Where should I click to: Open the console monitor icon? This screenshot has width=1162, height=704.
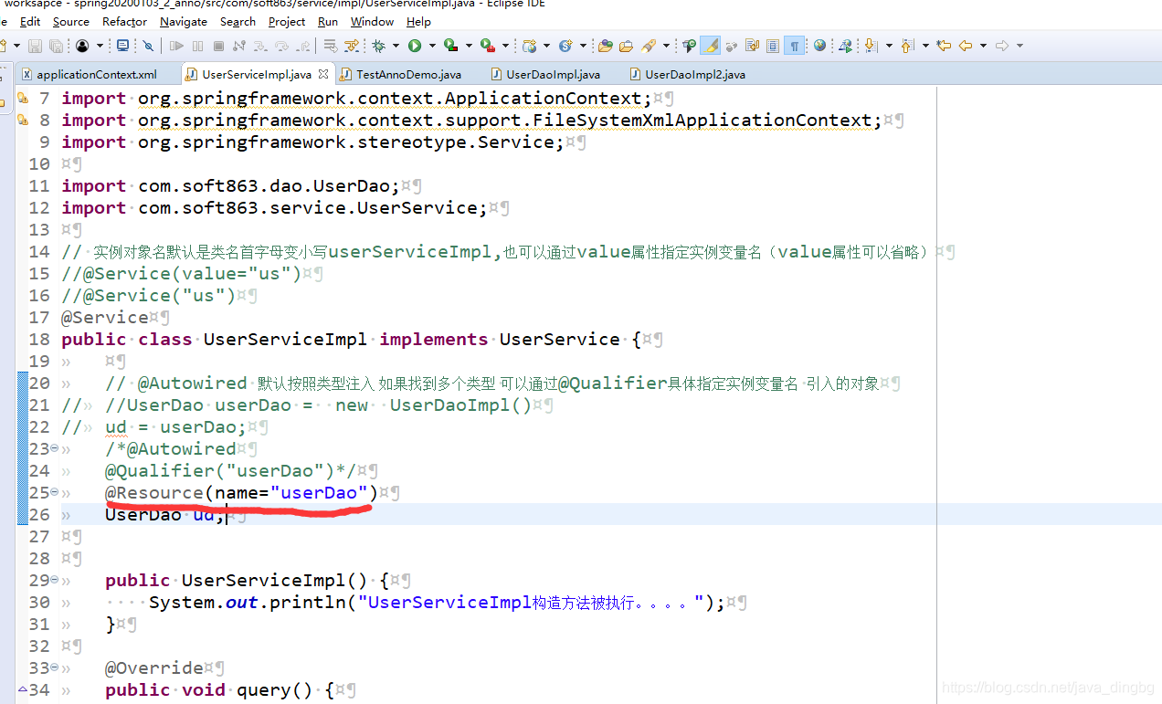coord(122,46)
